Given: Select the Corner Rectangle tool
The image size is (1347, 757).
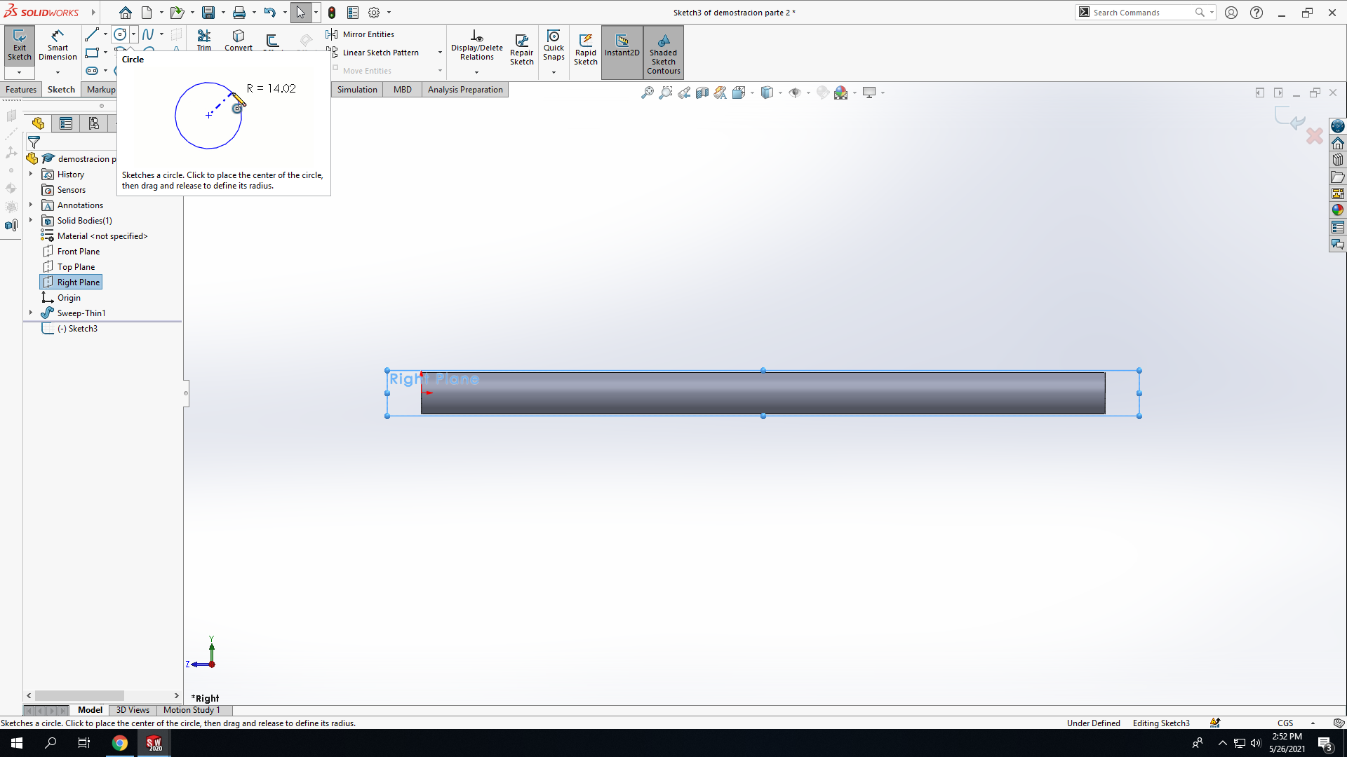Looking at the screenshot, I should point(91,53).
